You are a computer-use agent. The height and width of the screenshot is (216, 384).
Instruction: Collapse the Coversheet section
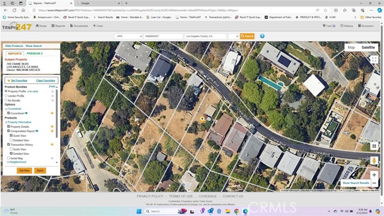[6, 109]
